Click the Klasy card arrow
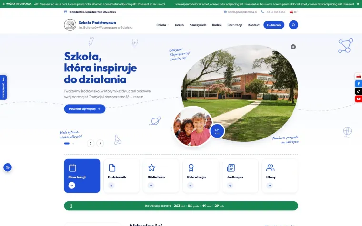Image resolution: width=362 pixels, height=226 pixels. click(x=270, y=186)
